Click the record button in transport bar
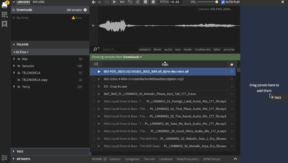Image resolution: width=288 pixels, height=163 pixels. point(153,2)
